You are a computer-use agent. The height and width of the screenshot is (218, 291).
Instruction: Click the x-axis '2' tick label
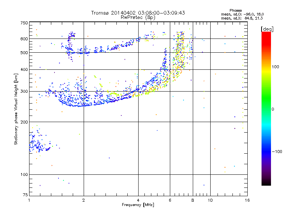(x=84, y=200)
